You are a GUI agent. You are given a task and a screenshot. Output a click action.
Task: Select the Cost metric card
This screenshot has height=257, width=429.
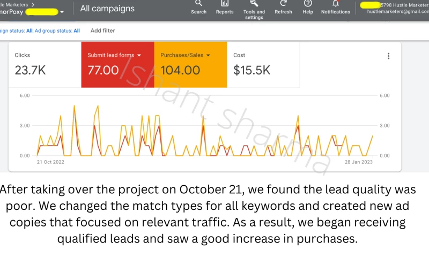(263, 64)
